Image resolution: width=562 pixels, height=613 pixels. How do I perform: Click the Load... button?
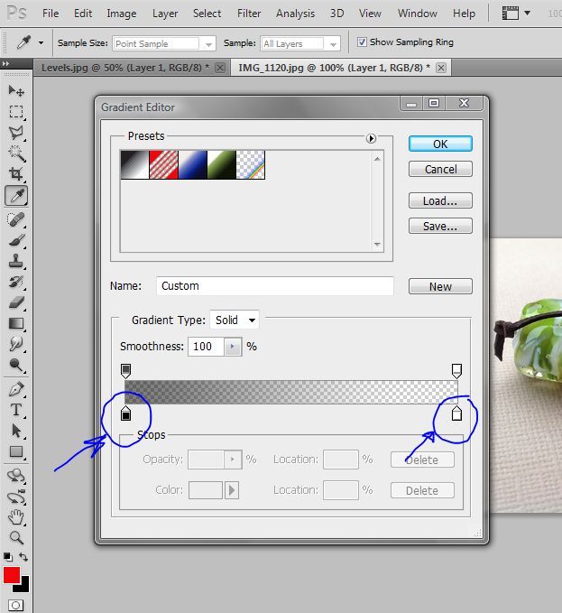(440, 201)
